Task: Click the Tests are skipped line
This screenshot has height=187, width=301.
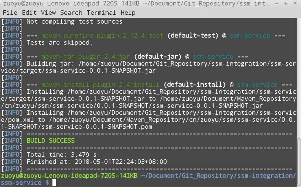Action: click(59, 42)
